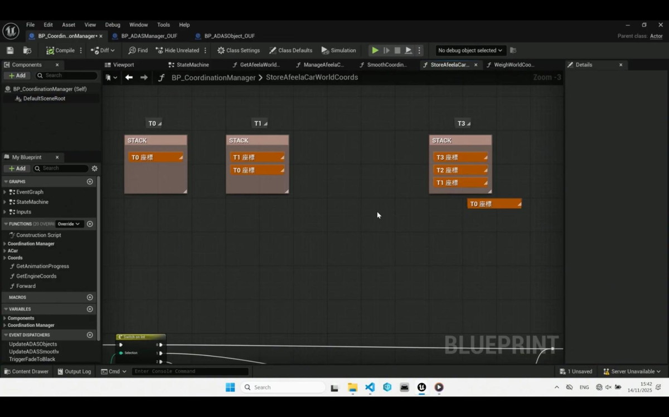
Task: Add a new function with plus icon
Action: (x=90, y=224)
